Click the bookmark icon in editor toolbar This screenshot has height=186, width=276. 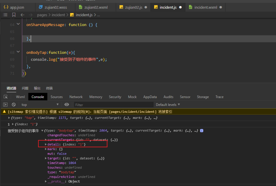[x=14, y=15]
